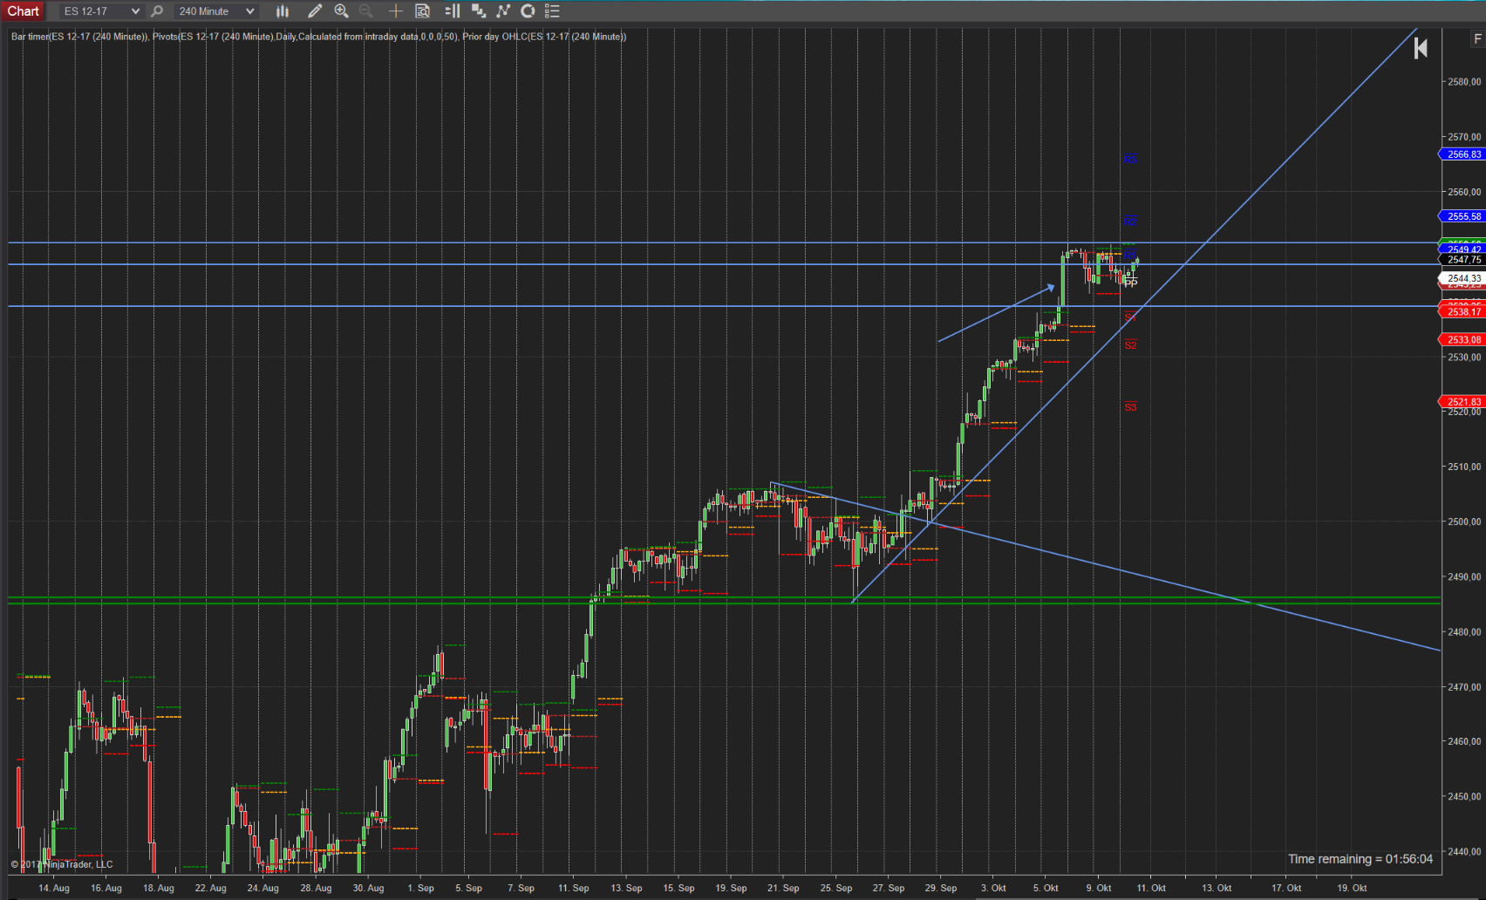
Task: Click the 2440,00 price axis label
Action: click(x=1464, y=852)
